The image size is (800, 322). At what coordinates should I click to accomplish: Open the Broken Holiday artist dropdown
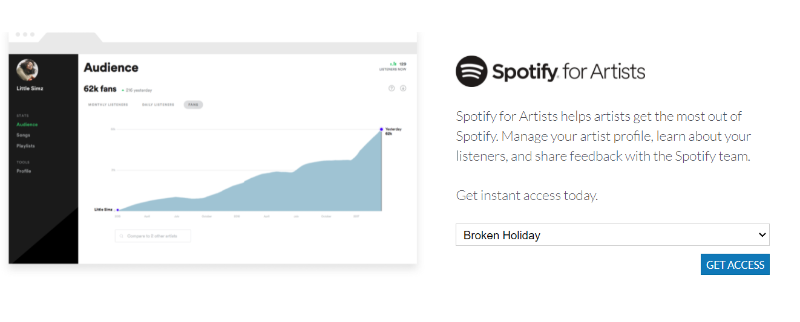coord(612,235)
